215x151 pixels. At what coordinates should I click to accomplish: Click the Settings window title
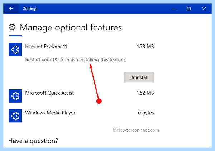pyautogui.click(x=30, y=9)
